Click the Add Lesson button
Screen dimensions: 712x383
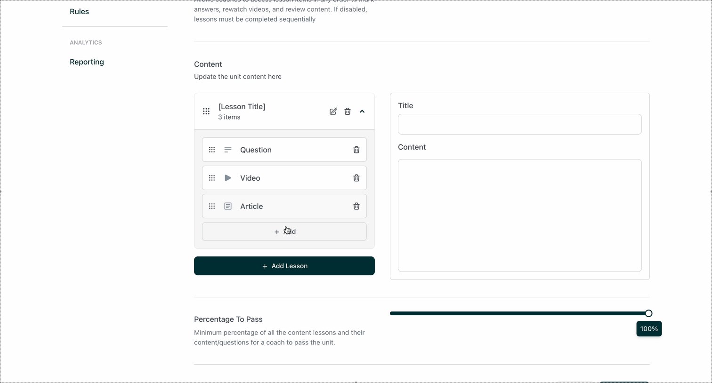click(284, 266)
